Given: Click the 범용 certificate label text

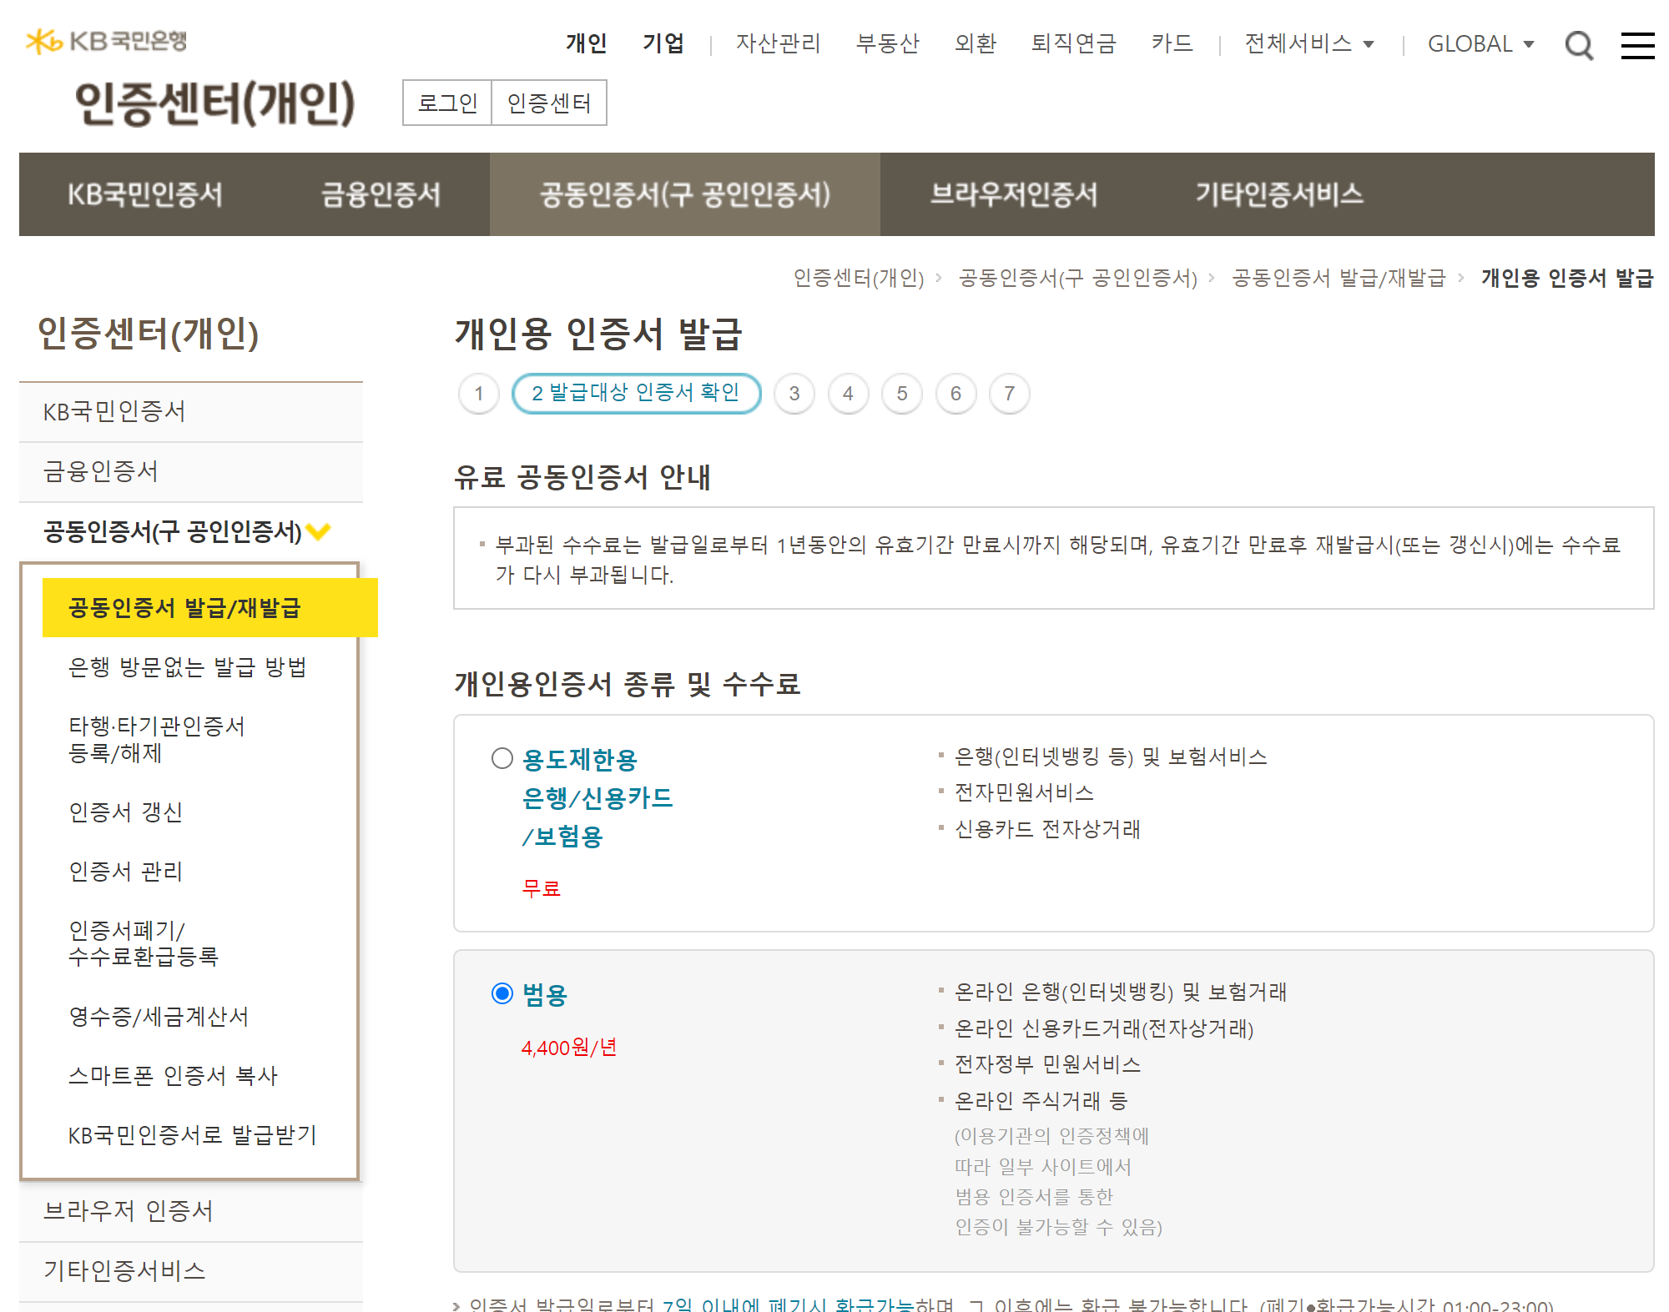Looking at the screenshot, I should (545, 994).
